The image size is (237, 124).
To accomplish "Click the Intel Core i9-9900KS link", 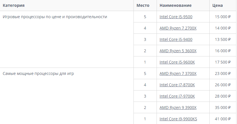I will (178, 119).
